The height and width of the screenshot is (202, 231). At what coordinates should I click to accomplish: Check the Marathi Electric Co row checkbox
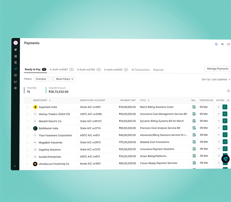click(x=27, y=121)
